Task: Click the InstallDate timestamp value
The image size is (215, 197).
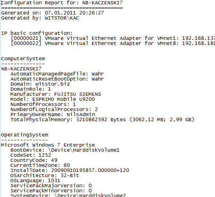Action: (x=90, y=170)
